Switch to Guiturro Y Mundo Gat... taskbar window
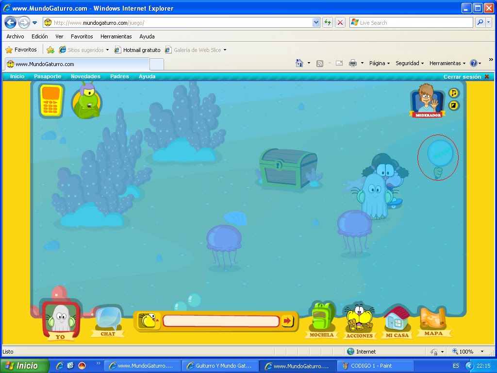Image resolution: width=497 pixels, height=373 pixels. [x=220, y=366]
